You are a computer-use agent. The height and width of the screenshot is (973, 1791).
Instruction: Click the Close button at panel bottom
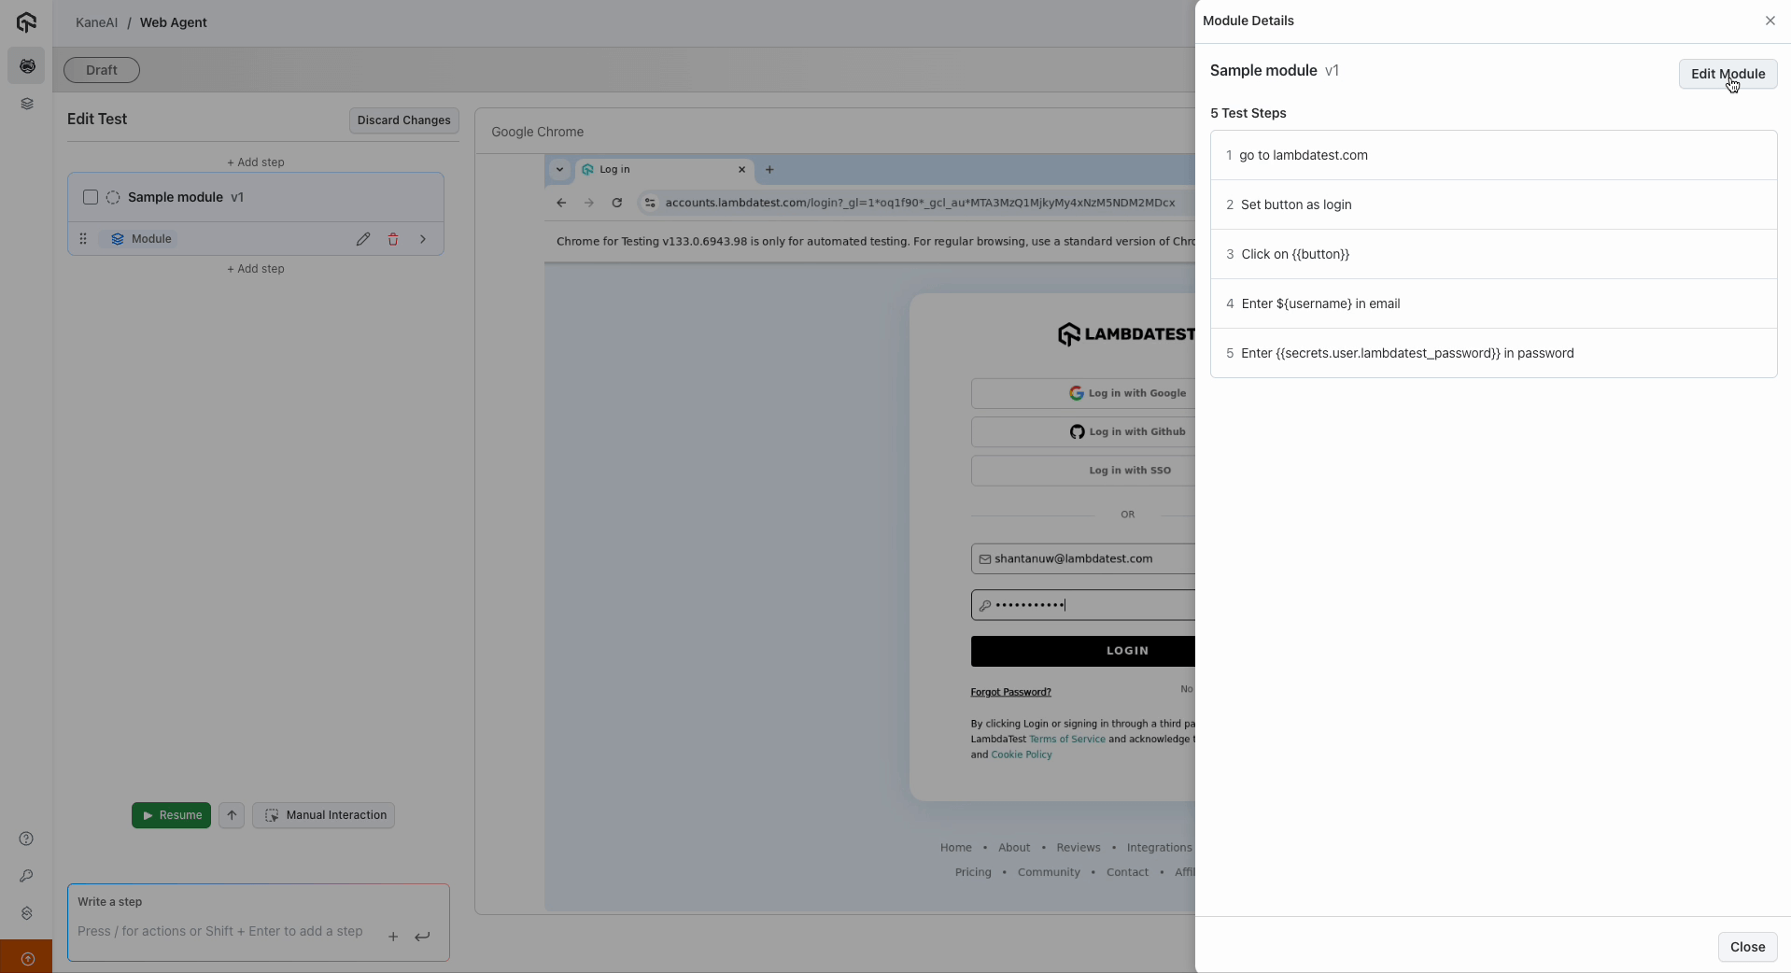click(x=1746, y=947)
